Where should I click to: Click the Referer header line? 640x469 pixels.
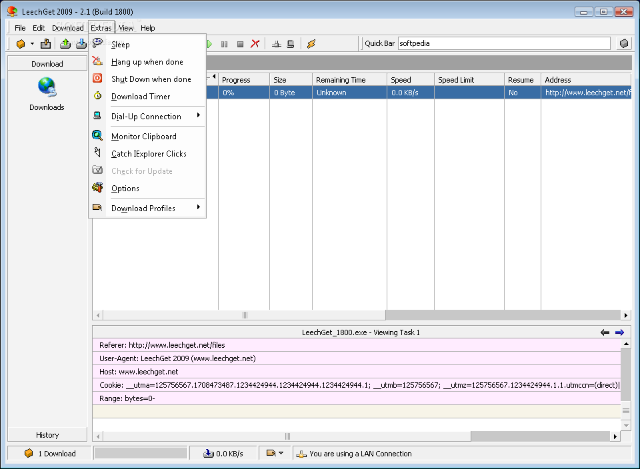click(x=357, y=345)
